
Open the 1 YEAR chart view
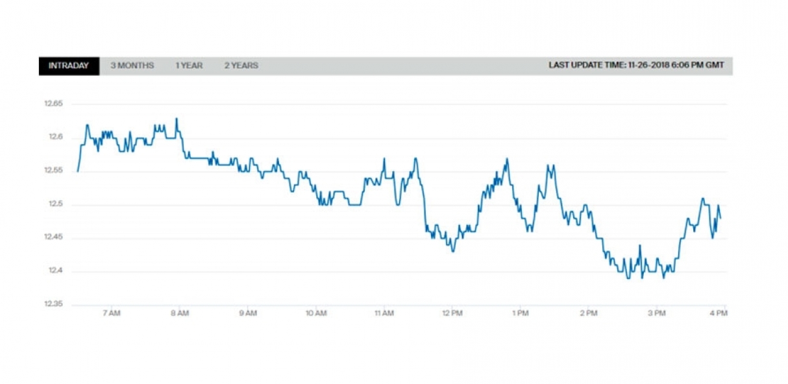point(189,66)
